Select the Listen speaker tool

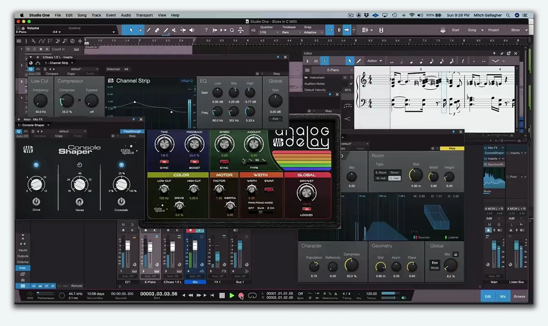pos(192,30)
